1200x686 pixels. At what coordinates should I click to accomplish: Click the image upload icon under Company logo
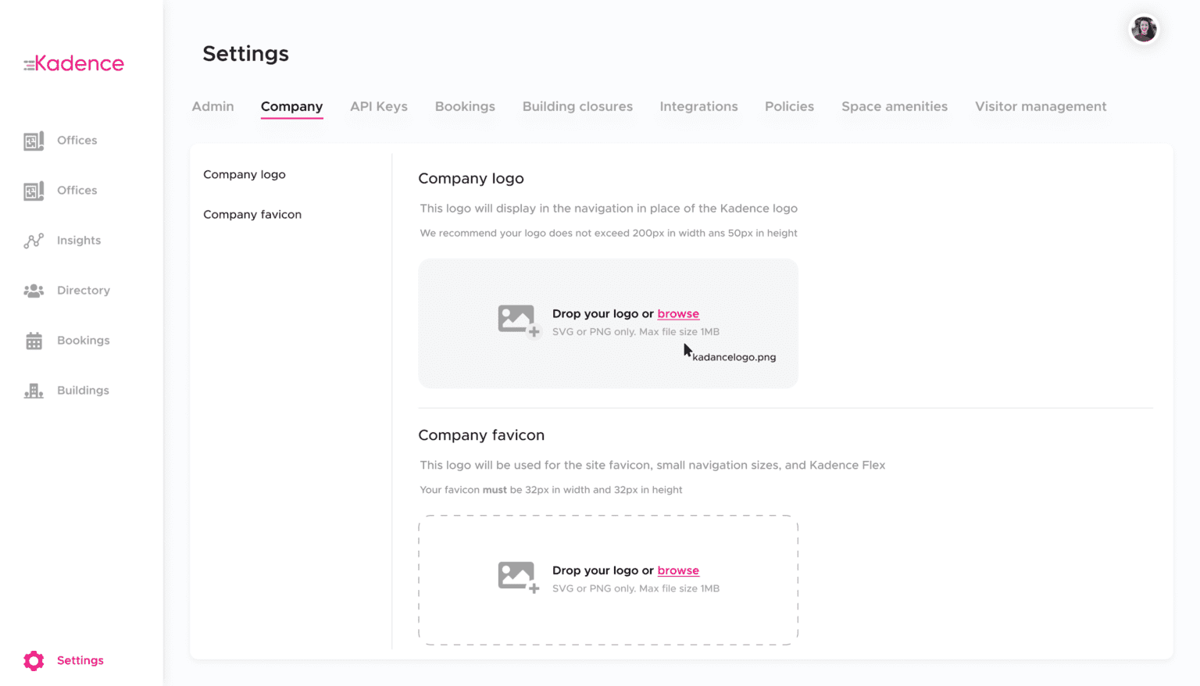click(519, 321)
